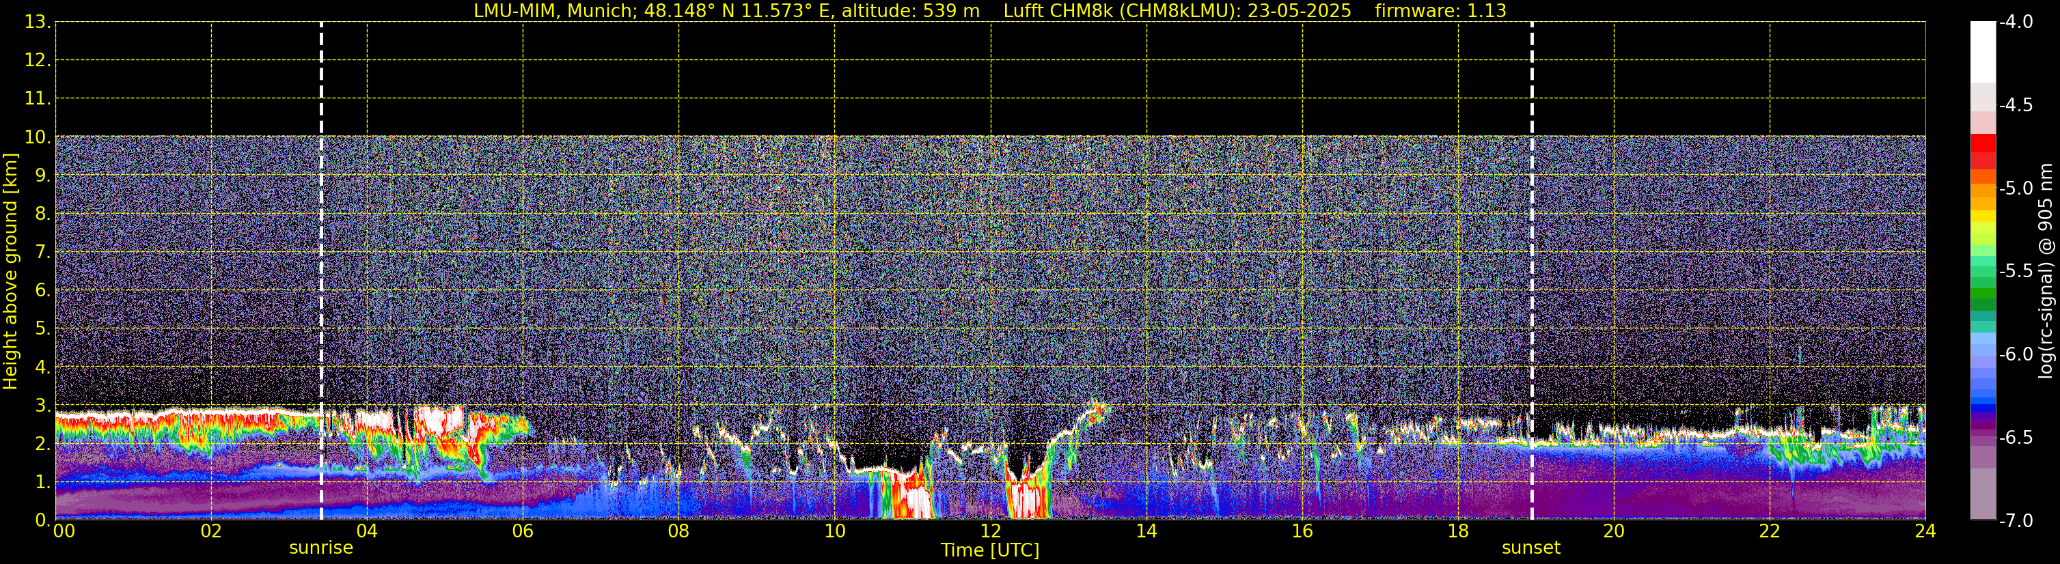Screen dimensions: 2060x564
Task: Click the height axis tick '8.'
Action: 42,214
